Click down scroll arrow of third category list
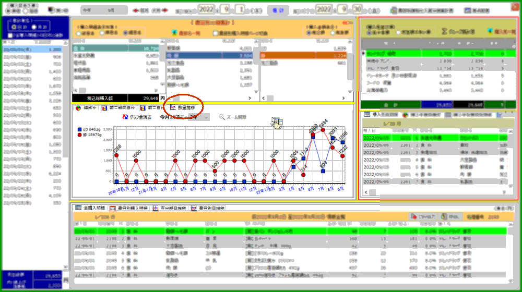Viewport: 522px width, 292px height. point(350,91)
